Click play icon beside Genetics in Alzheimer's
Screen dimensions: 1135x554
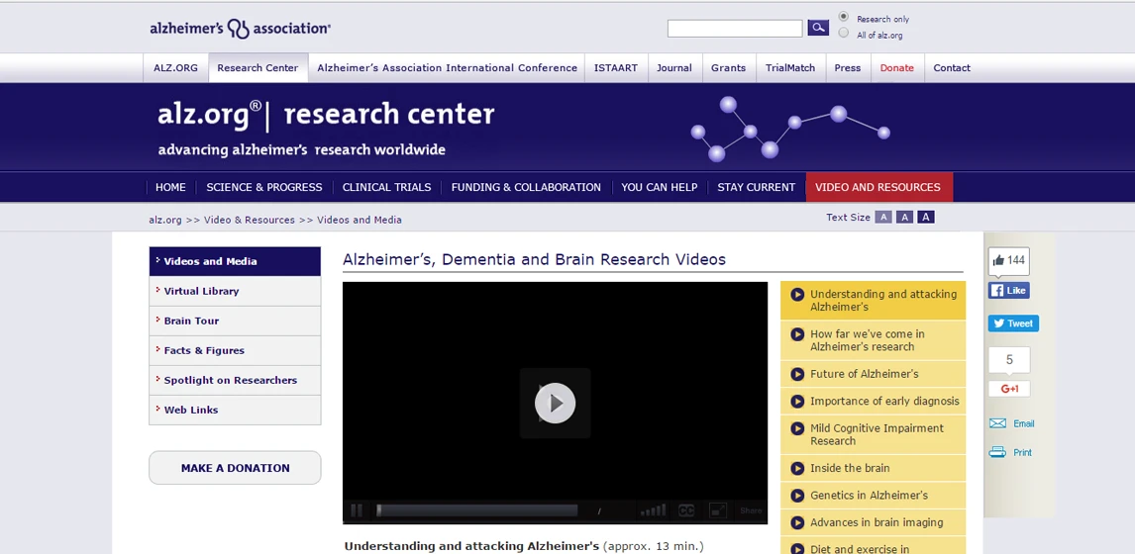[x=797, y=496]
